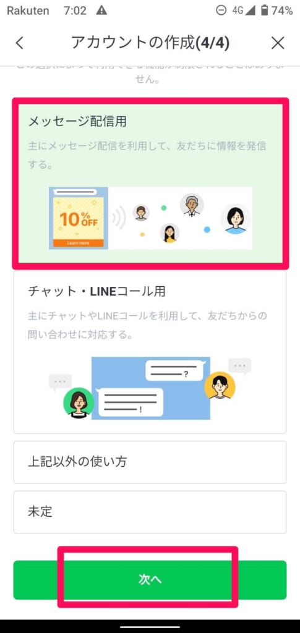
Task: Tap the yellow-circle man chat avatar
Action: (220, 386)
